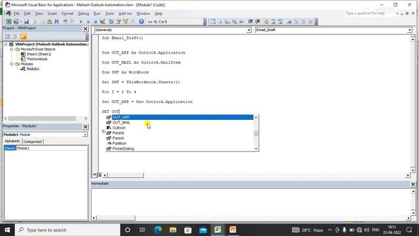419x236 pixels.
Task: Open the blue Help question mark icon
Action: [x=141, y=22]
